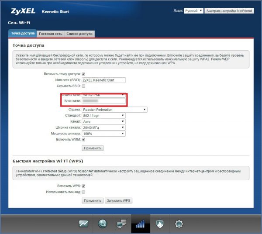This screenshot has width=262, height=234.
Task: Click the Запустить WPS button
Action: [x=118, y=200]
